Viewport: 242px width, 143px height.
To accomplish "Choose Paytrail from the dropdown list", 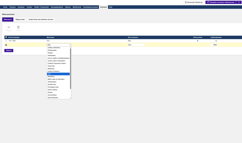I will (x=58, y=53).
